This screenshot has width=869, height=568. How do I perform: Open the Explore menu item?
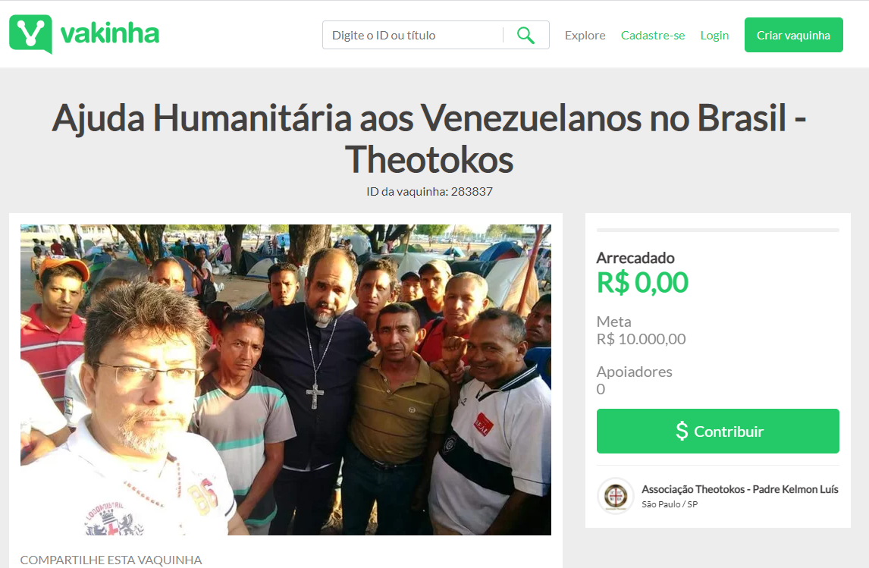(x=585, y=36)
